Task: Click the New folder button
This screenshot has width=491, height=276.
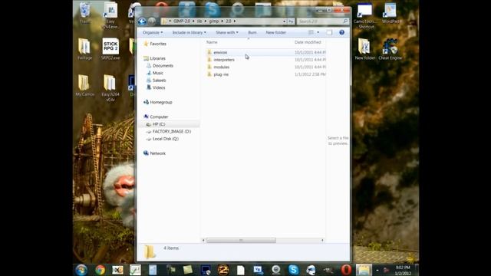Action: tap(275, 32)
